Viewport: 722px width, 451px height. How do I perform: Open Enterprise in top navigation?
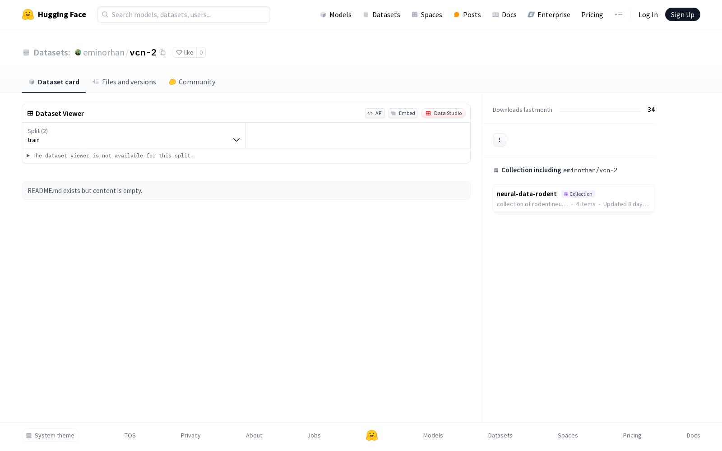[549, 14]
